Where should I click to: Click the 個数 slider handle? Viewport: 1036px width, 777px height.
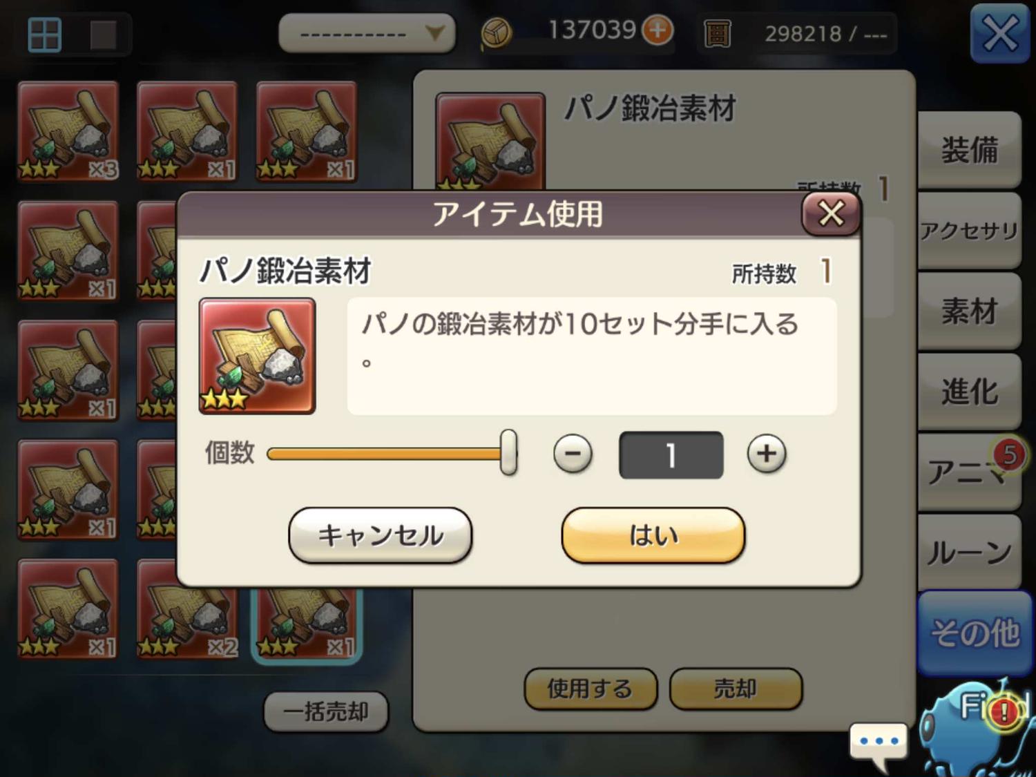coord(508,452)
